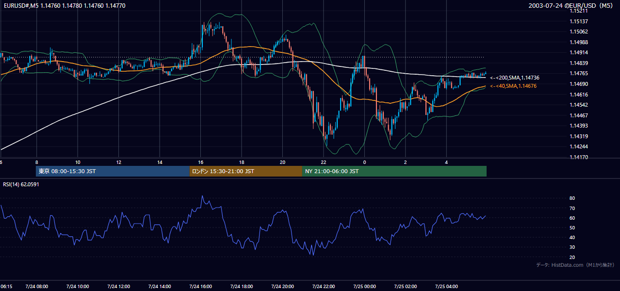Click the 200 SMA 1.14736 label
This screenshot has width=620, height=291.
[x=515, y=78]
